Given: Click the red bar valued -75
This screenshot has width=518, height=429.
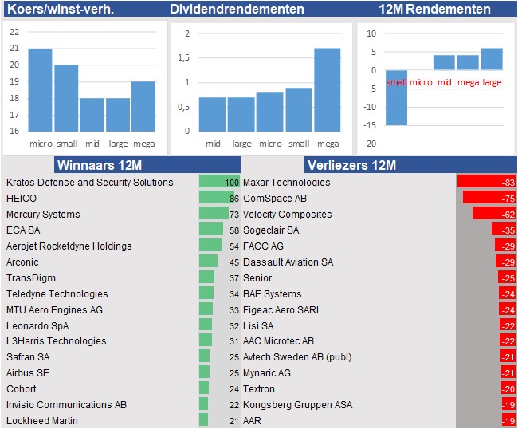Looking at the screenshot, I should click(489, 197).
